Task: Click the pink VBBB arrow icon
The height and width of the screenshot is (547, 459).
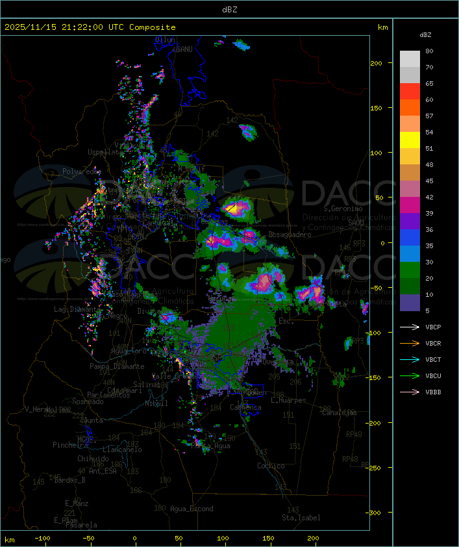Action: [410, 392]
